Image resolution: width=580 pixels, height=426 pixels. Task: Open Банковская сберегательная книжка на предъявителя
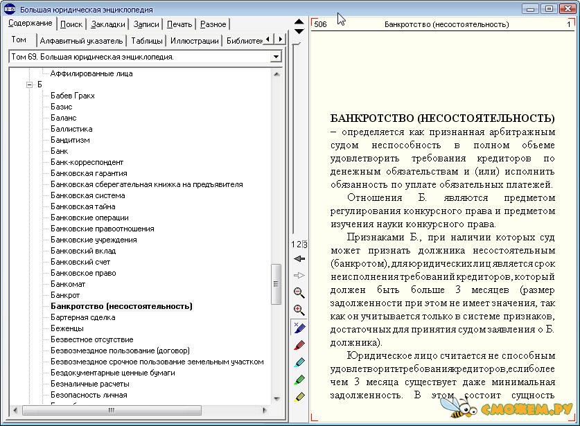click(146, 184)
